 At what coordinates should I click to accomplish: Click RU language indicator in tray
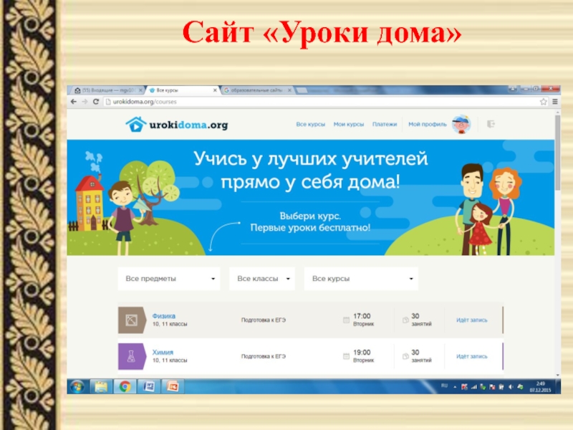[x=444, y=386]
